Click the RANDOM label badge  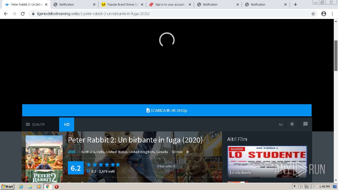pyautogui.click(x=237, y=149)
